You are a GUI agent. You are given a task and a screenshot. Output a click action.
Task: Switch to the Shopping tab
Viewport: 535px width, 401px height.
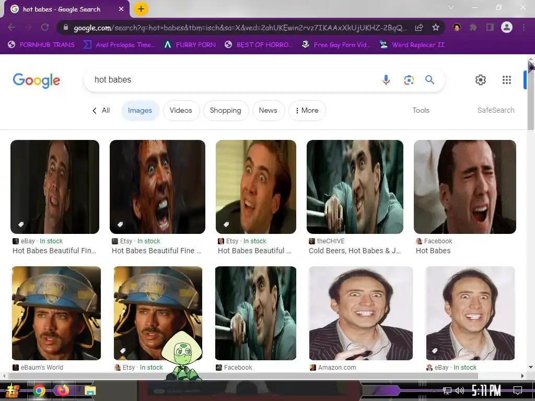tap(226, 111)
